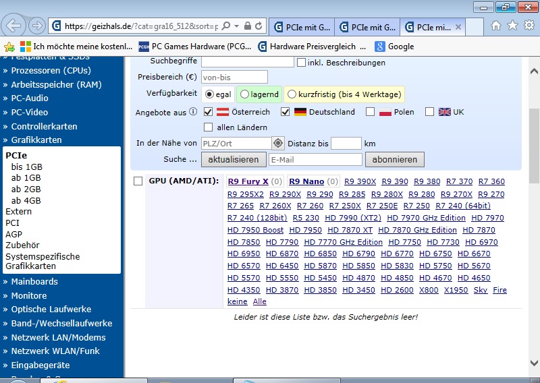Image resolution: width=540 pixels, height=383 pixels.
Task: Click the E-Mail input field
Action: pos(315,160)
